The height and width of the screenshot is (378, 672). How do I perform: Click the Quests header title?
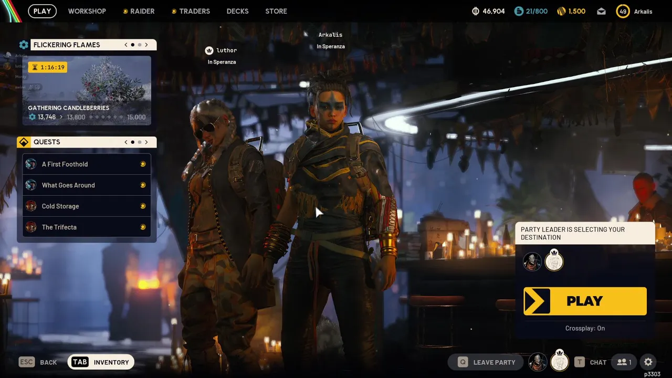(x=47, y=142)
